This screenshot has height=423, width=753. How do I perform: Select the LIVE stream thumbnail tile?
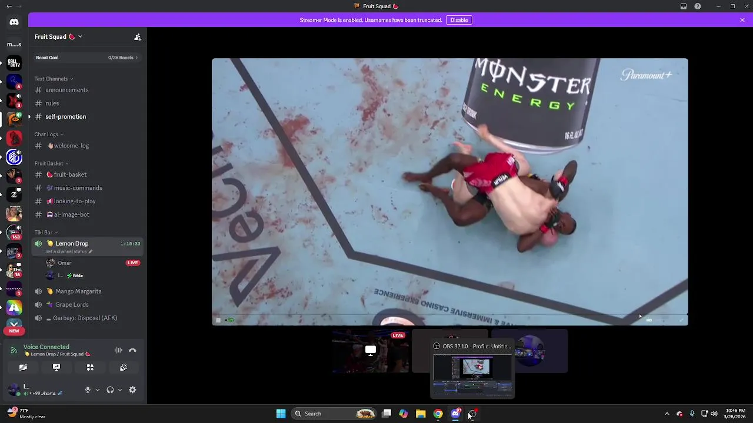click(x=371, y=351)
